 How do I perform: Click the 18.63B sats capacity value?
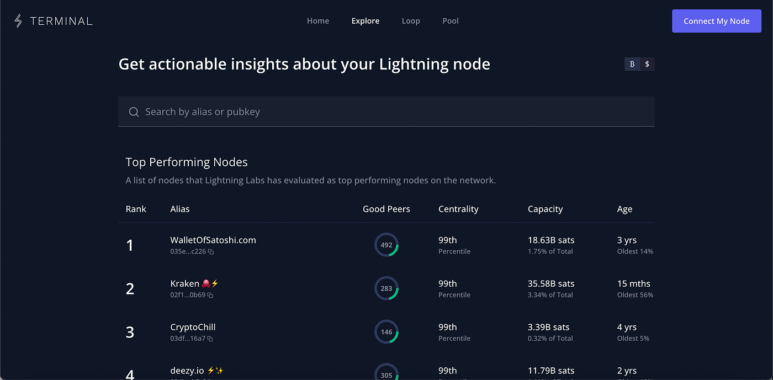(x=551, y=240)
